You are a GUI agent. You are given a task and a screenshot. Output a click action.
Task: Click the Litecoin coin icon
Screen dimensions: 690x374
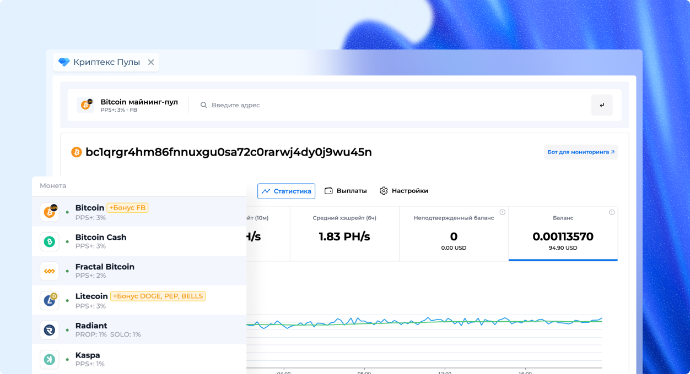click(x=50, y=300)
